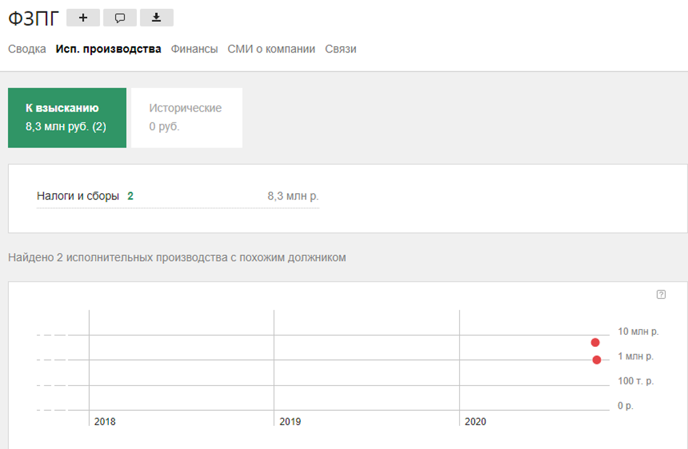688x449 pixels.
Task: Click the lower red chart point at 1 млн р.
Action: click(x=597, y=360)
